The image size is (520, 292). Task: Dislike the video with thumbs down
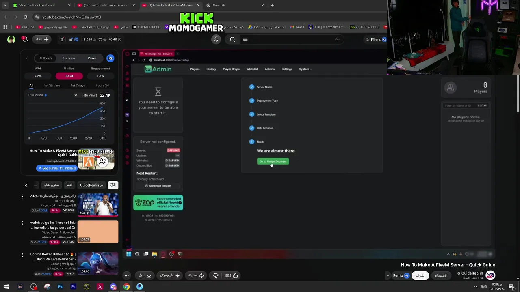[x=216, y=275]
